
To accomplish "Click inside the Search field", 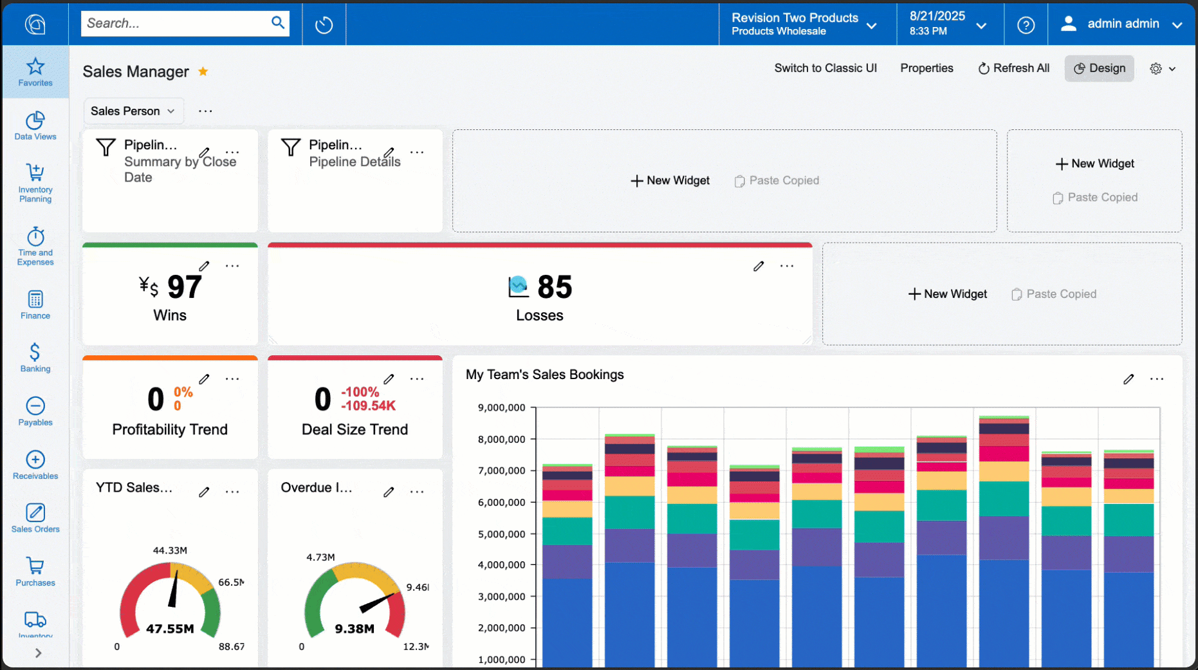I will 180,23.
